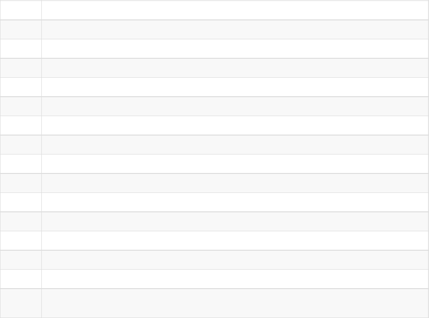Viewport: 429px width, 318px height.
Task: Select the seventh row's wide right cell
Action: (235, 125)
